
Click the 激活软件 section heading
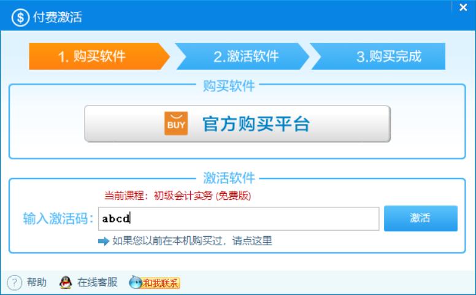(229, 178)
